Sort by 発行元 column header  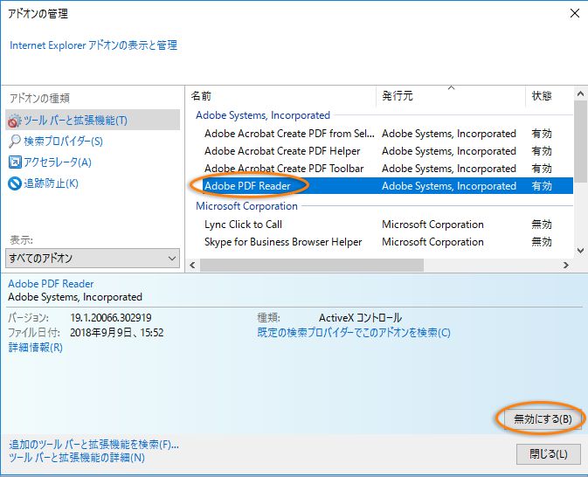pos(451,96)
